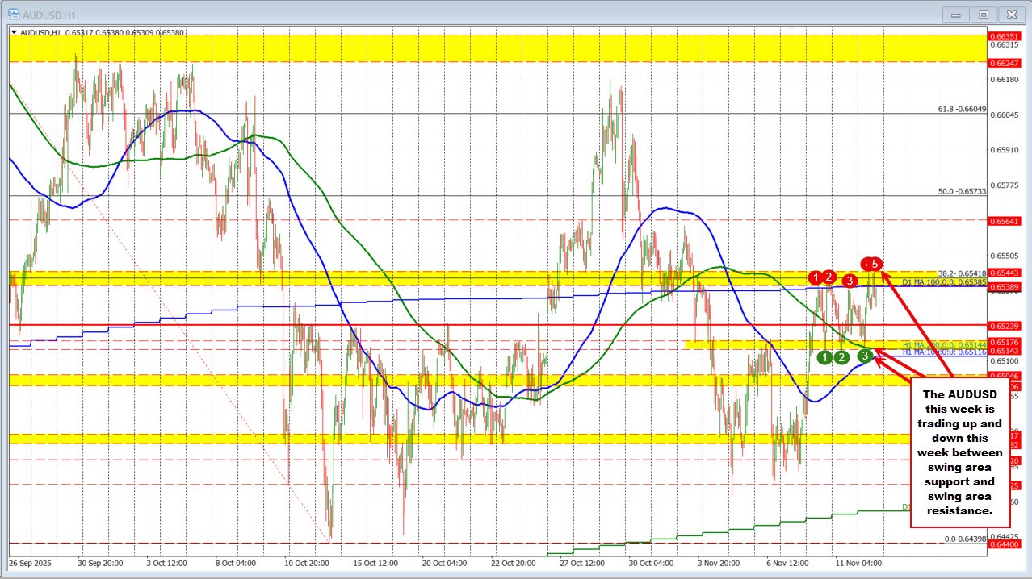Select green marker 3 at swing area support

coord(865,356)
